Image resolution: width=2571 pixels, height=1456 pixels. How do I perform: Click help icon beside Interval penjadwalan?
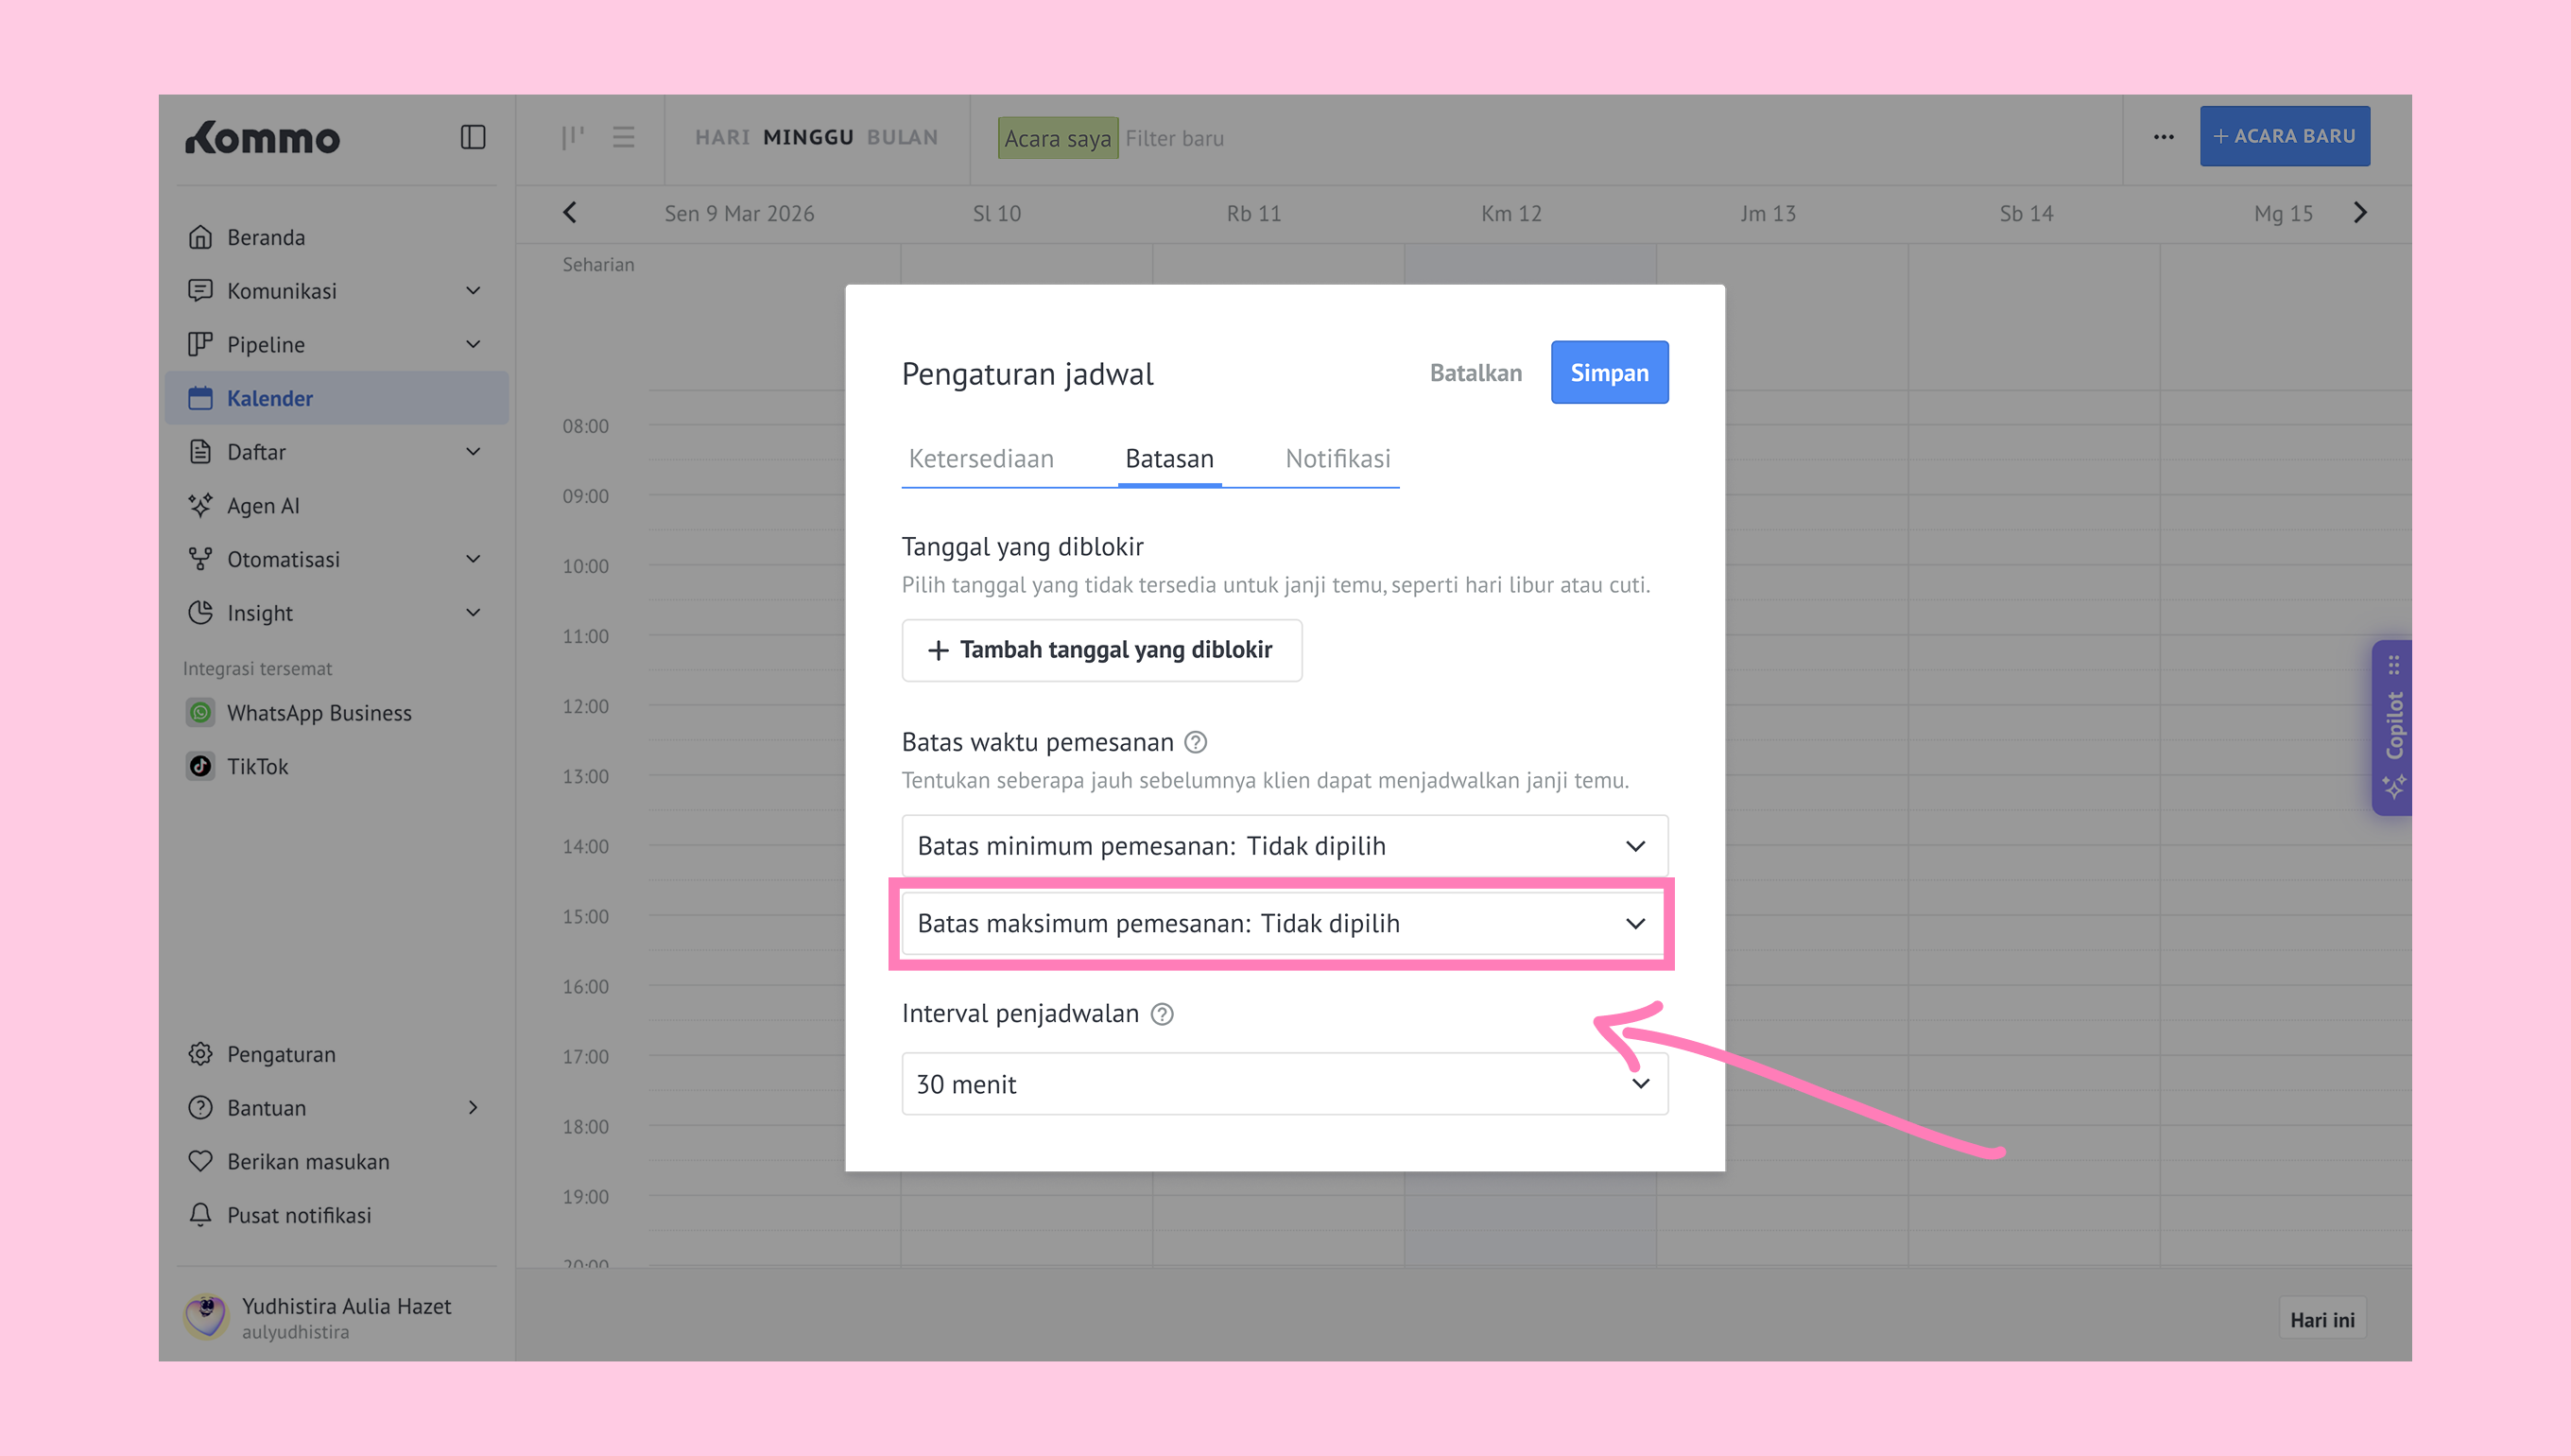1162,1014
